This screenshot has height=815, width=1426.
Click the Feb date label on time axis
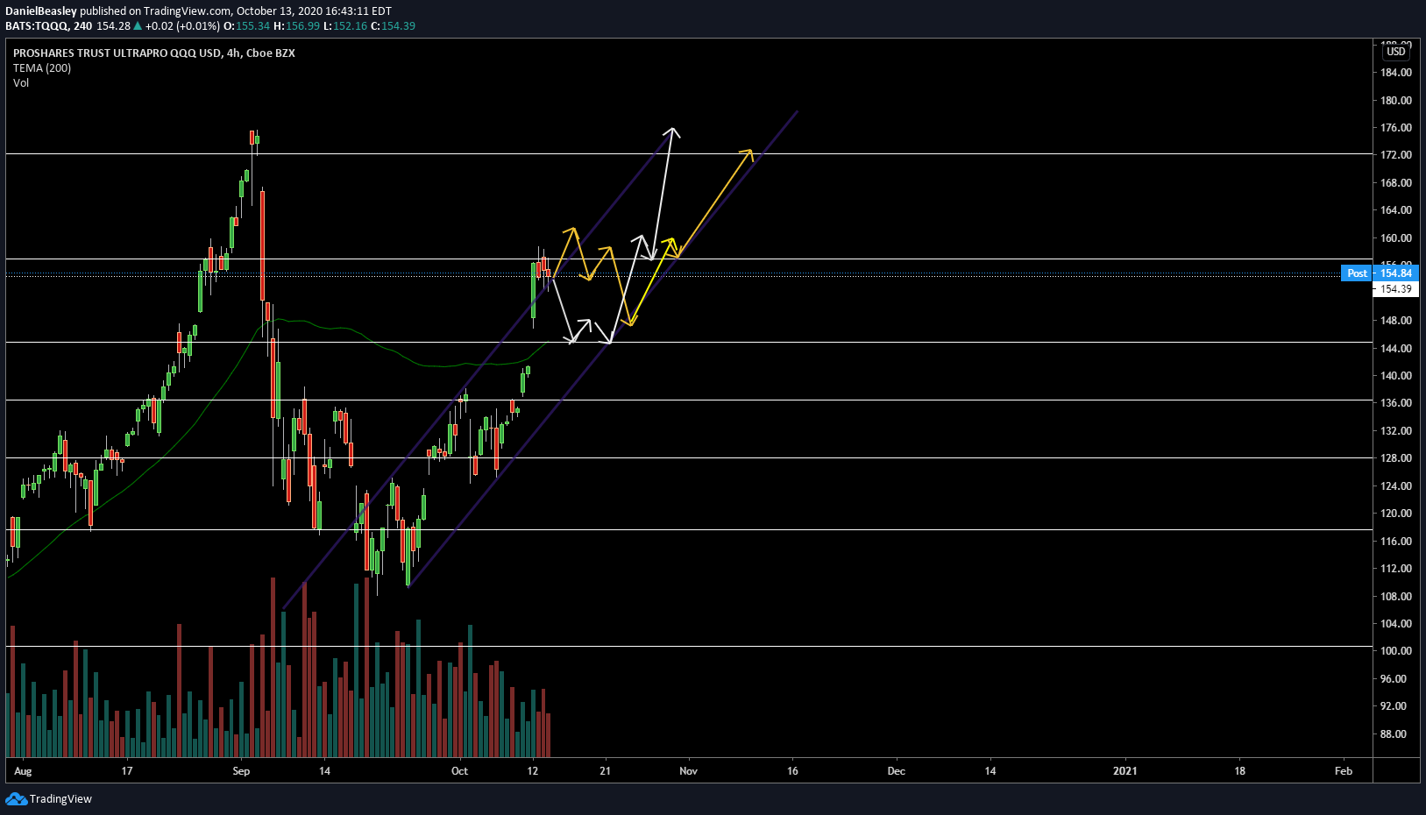(1344, 771)
